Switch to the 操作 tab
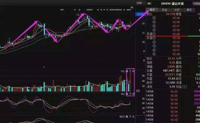Screen dimensions: 200x123 [189, 10]
